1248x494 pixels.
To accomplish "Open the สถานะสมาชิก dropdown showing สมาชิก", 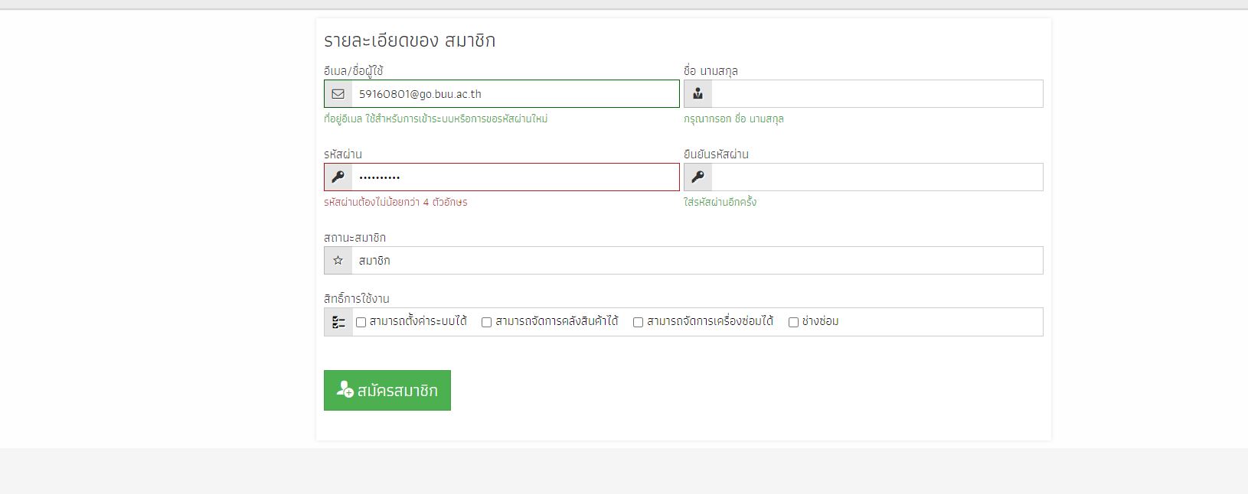I will point(697,261).
